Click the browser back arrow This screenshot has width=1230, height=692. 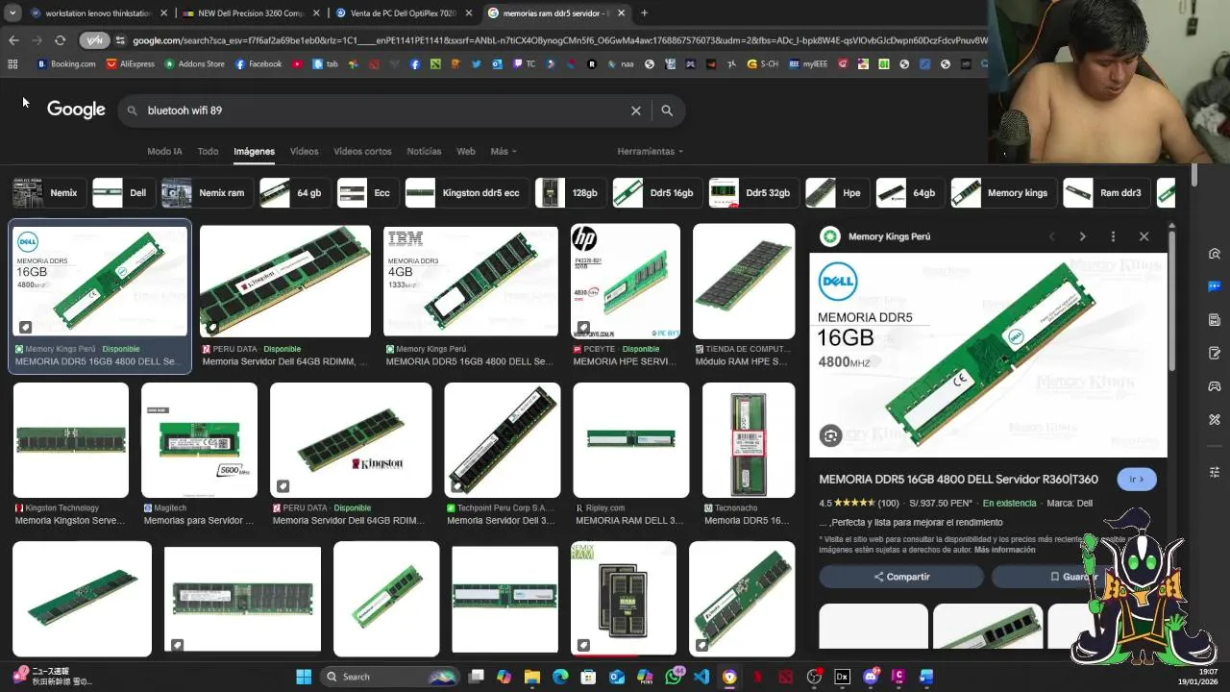point(13,40)
